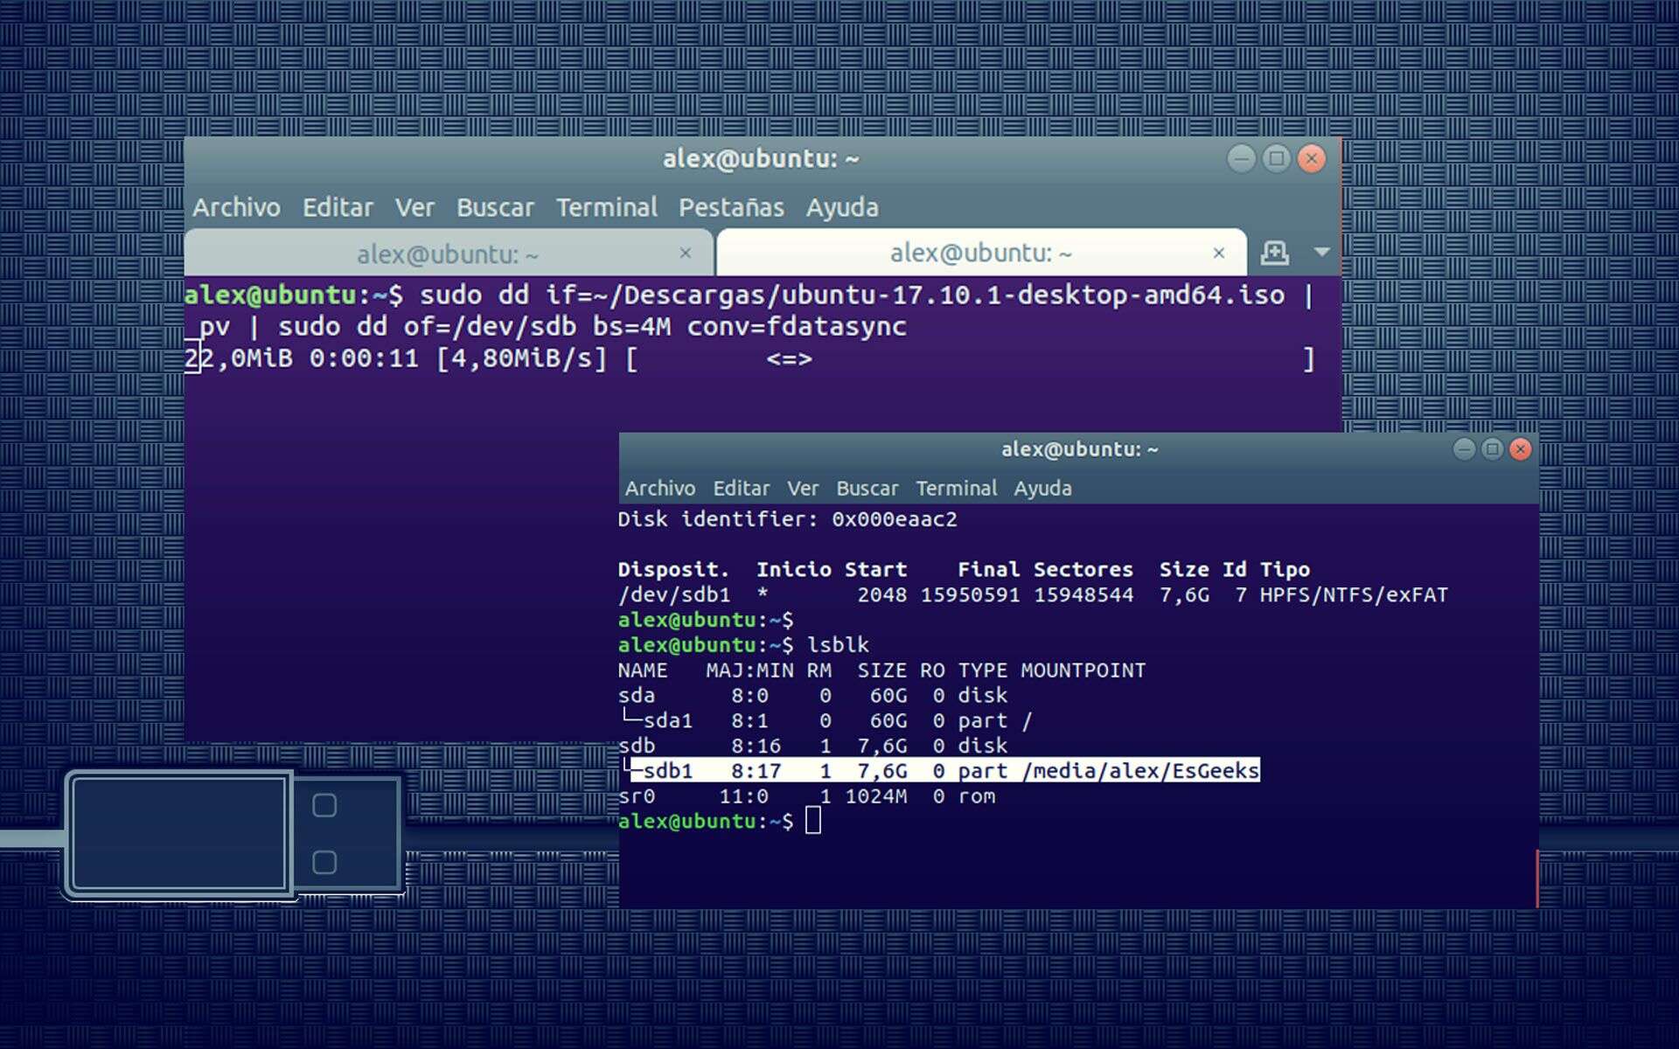
Task: Open the Buscar menu in the back window
Action: pos(495,207)
